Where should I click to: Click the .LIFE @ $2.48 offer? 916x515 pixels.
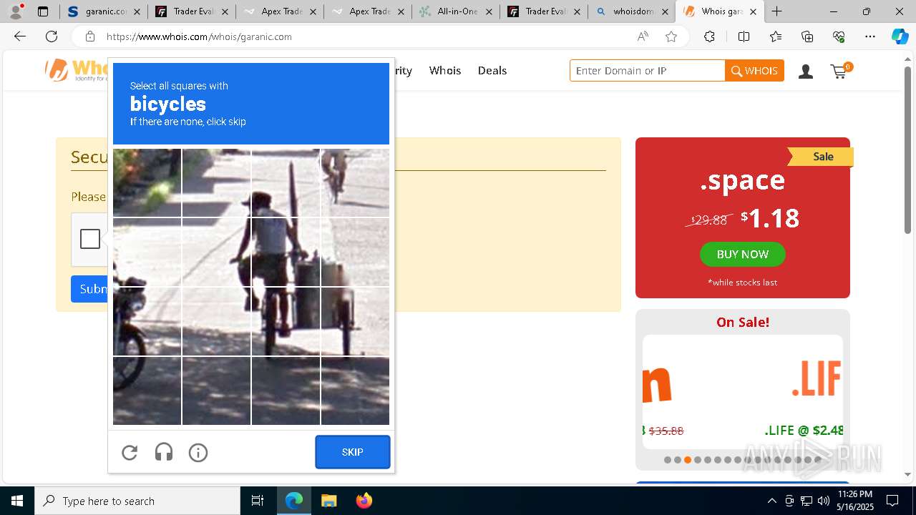pyautogui.click(x=803, y=431)
